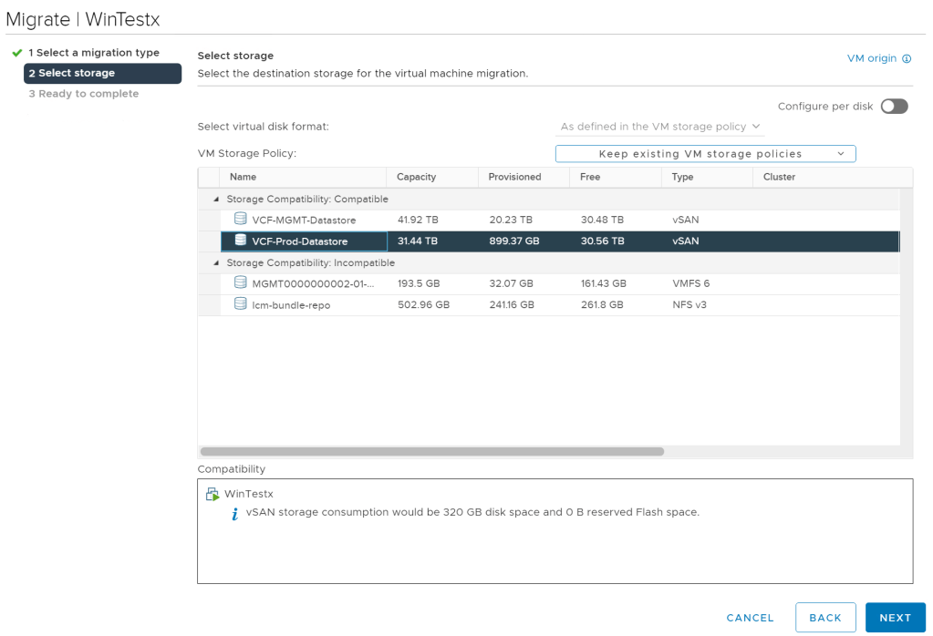
Task: Click the BACK button
Action: point(824,618)
